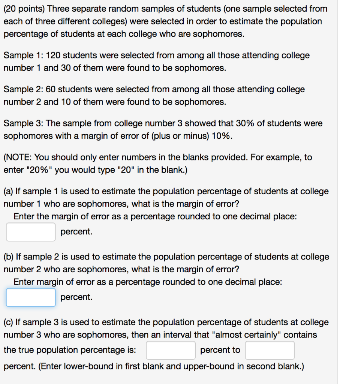Click the question text for part (c)
This screenshot has height=384, width=346.
pyautogui.click(x=166, y=328)
